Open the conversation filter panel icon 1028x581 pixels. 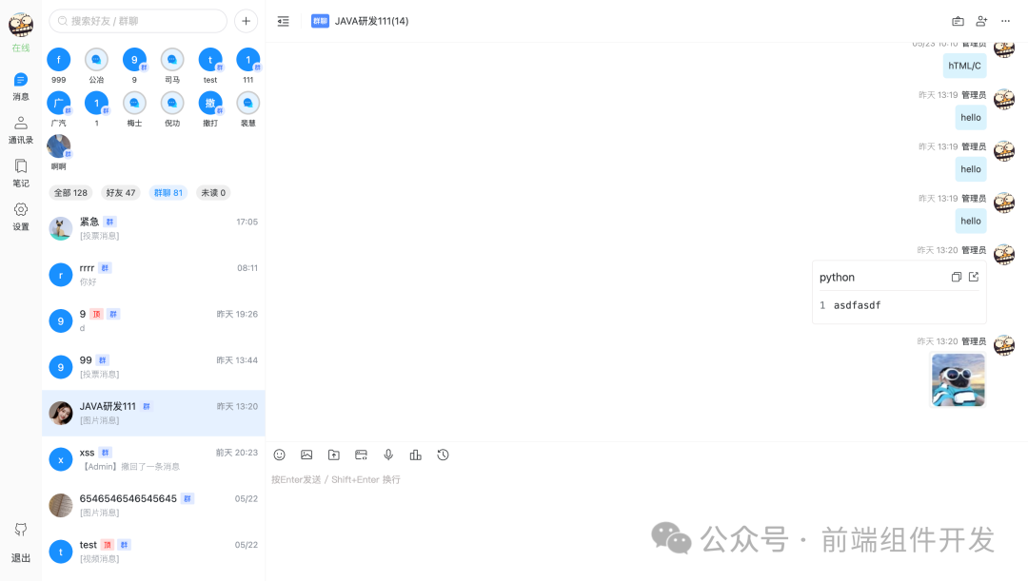click(283, 20)
